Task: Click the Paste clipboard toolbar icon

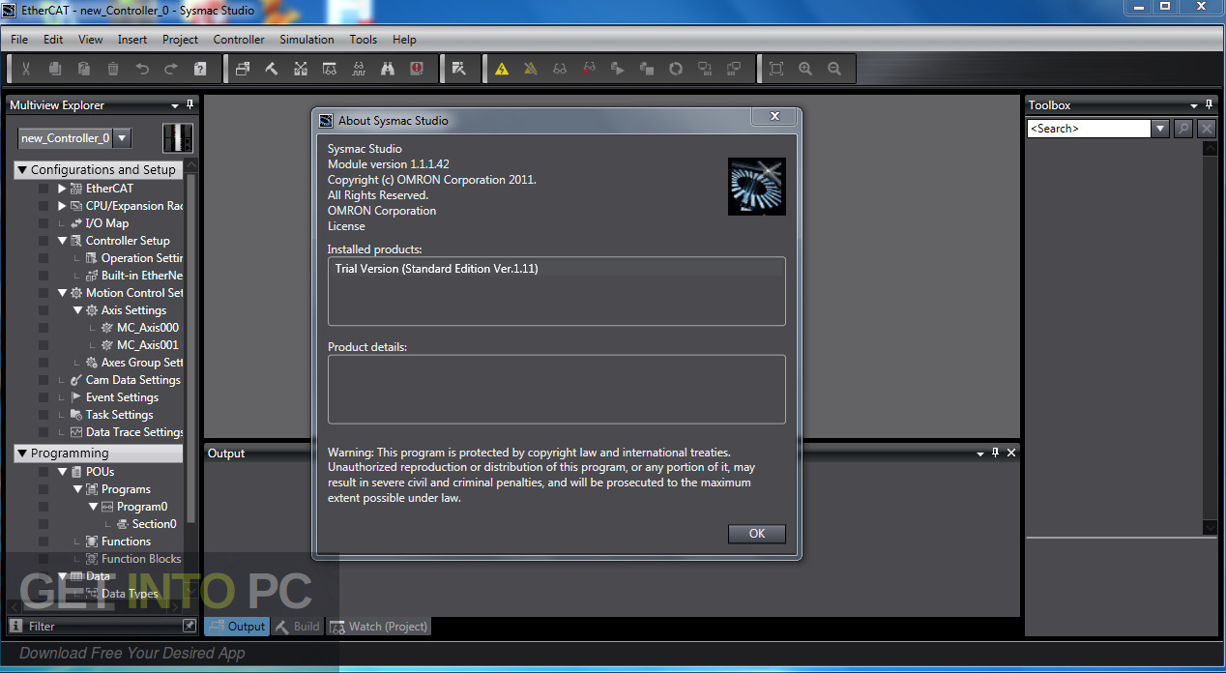Action: pyautogui.click(x=84, y=69)
